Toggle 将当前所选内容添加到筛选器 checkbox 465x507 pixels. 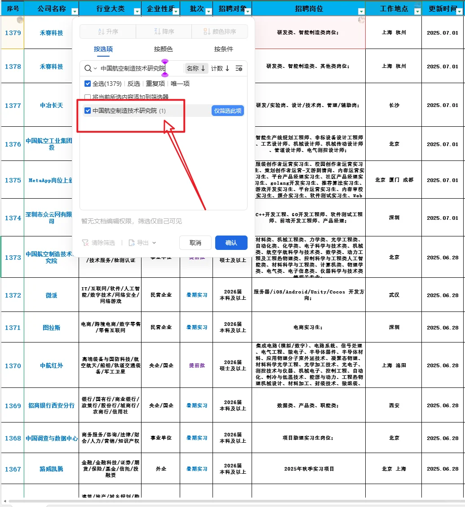(87, 97)
